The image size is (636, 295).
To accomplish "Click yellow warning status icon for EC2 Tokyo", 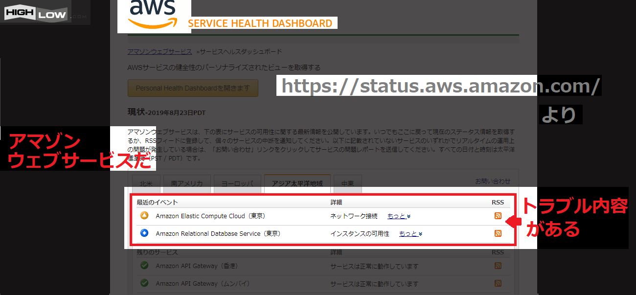I will tap(144, 216).
